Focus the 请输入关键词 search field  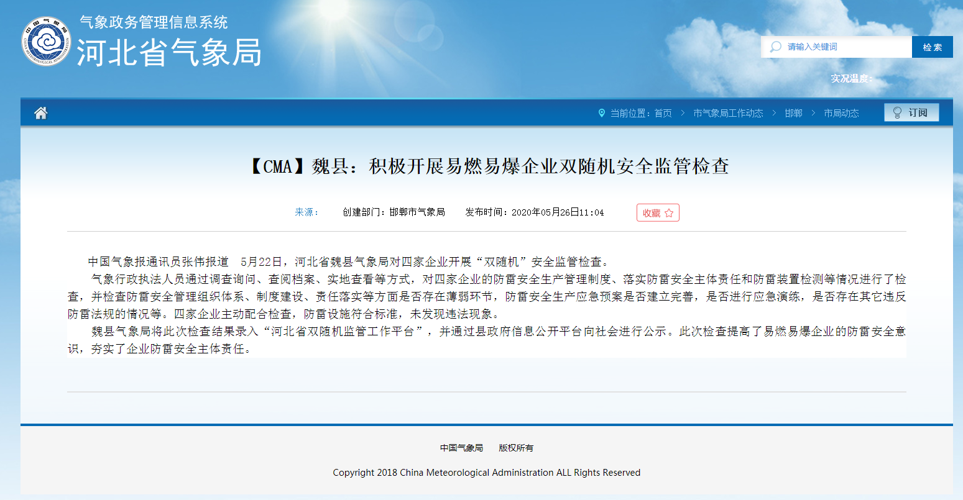coord(837,47)
